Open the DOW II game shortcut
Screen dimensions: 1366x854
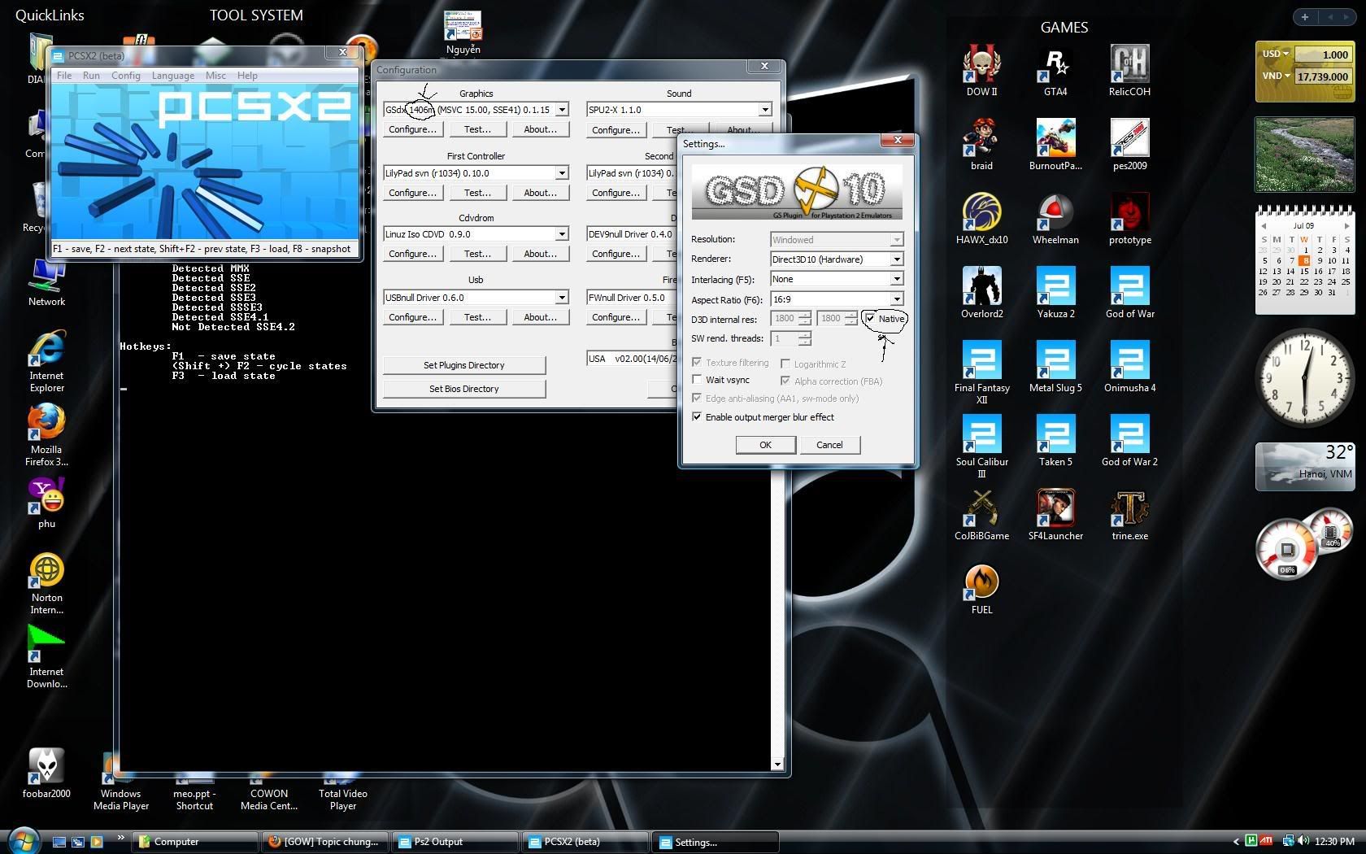(x=981, y=70)
